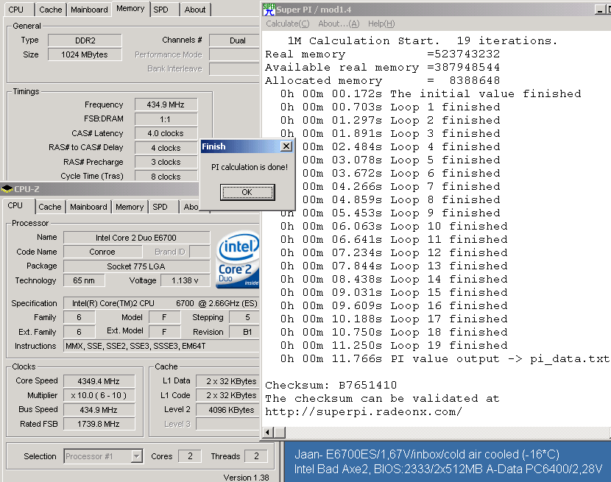Click the Checksum: B7651410 line in Super PI
611x482 pixels.
331,386
